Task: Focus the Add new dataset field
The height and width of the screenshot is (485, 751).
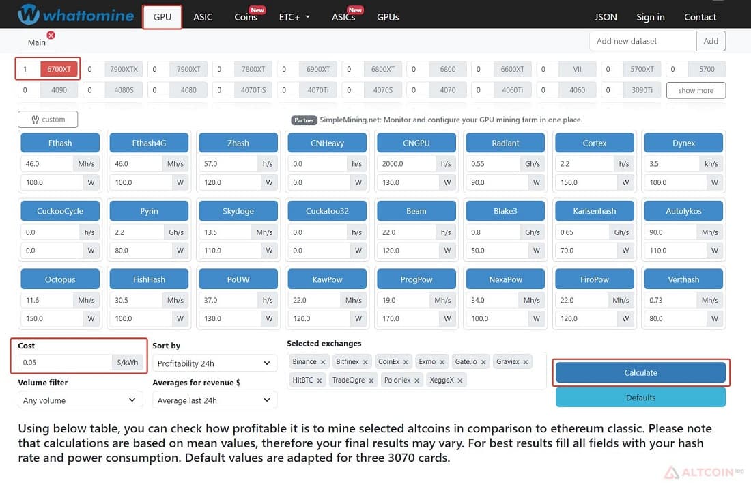Action: [642, 41]
